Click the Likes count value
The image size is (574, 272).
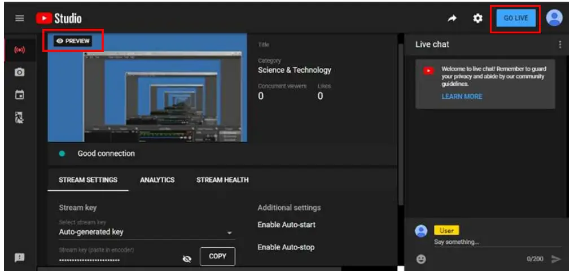click(x=321, y=96)
